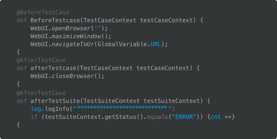The height and width of the screenshot is (139, 277).
Task: Click the blue cnt variable
Action: 215,117
